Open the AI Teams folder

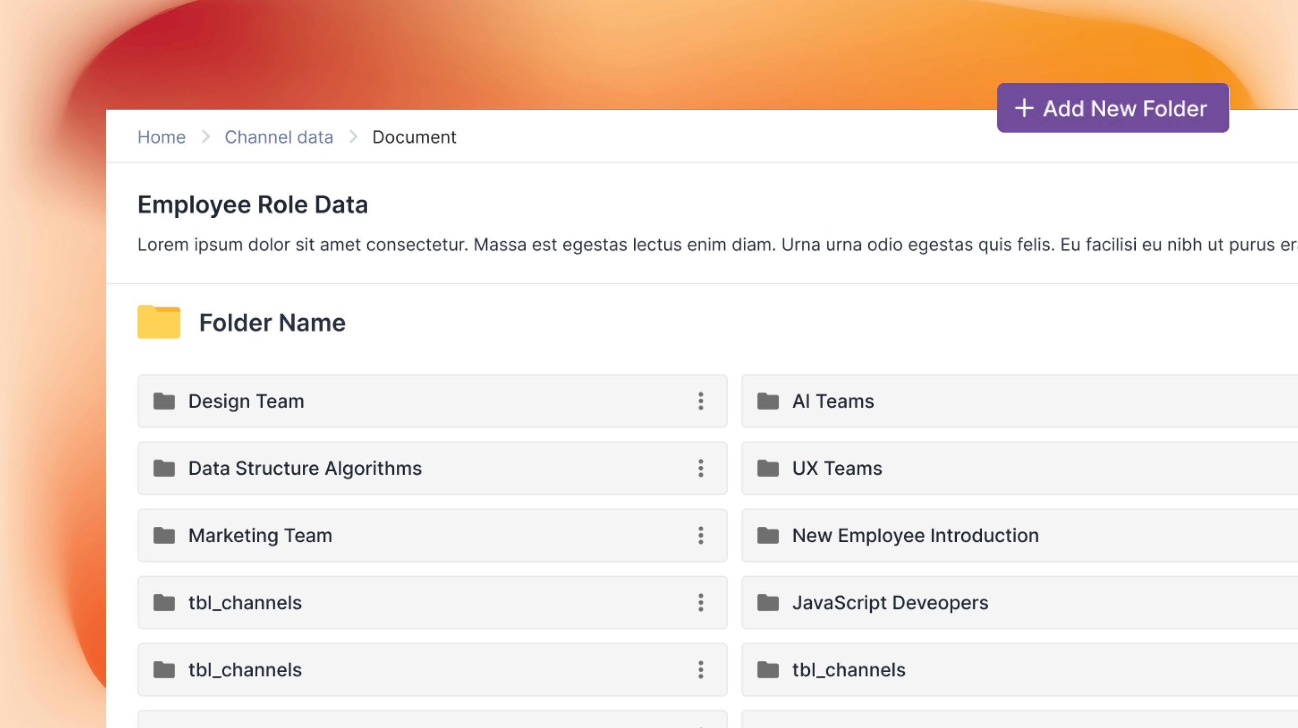[x=1020, y=401]
